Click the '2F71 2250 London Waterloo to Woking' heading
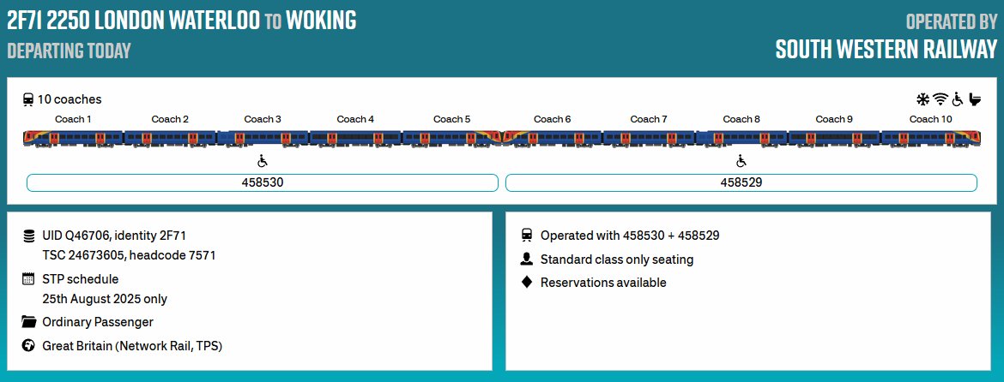The image size is (1004, 382). tap(182, 21)
